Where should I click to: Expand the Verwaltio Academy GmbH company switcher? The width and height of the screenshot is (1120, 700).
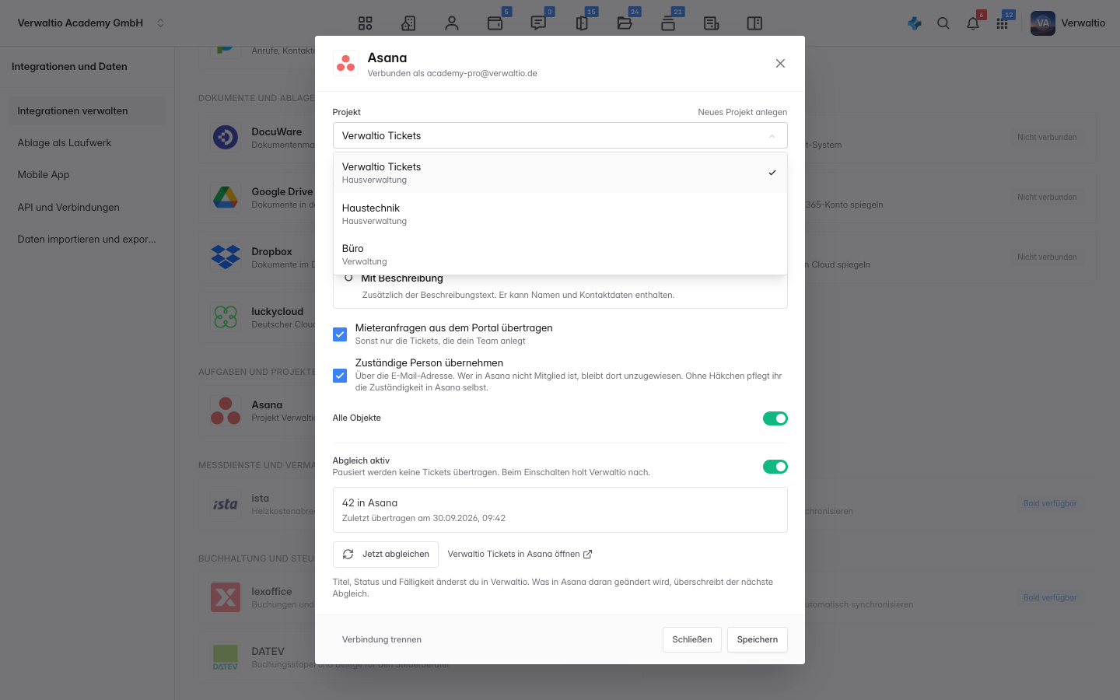pyautogui.click(x=91, y=23)
